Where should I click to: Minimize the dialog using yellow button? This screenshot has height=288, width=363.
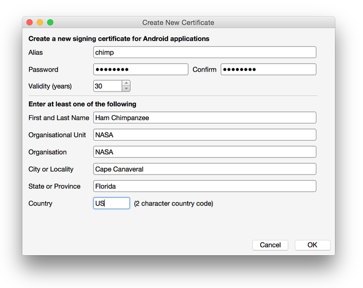point(40,22)
